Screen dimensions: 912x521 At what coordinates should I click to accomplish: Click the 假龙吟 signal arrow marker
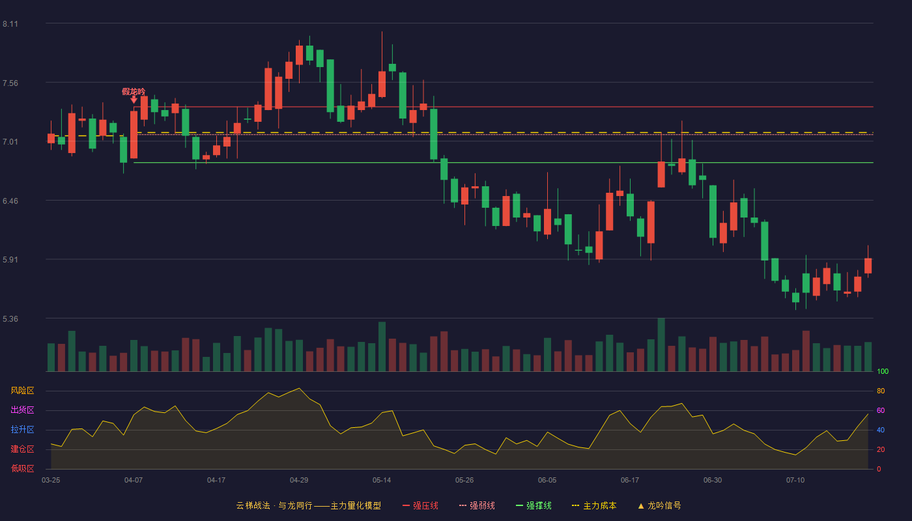coord(134,100)
